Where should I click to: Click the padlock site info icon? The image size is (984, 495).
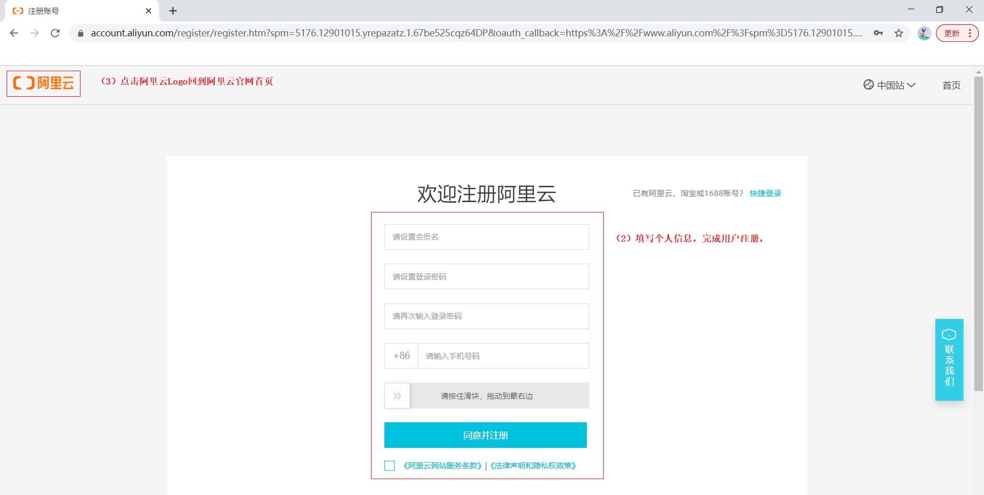80,33
